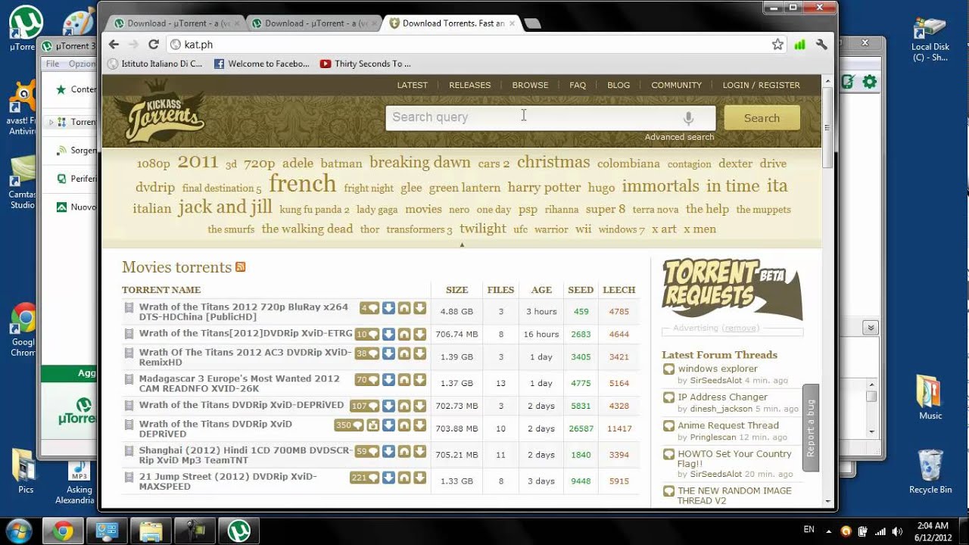The width and height of the screenshot is (969, 545).
Task: Open the uTorrent taskbar button
Action: click(x=239, y=531)
